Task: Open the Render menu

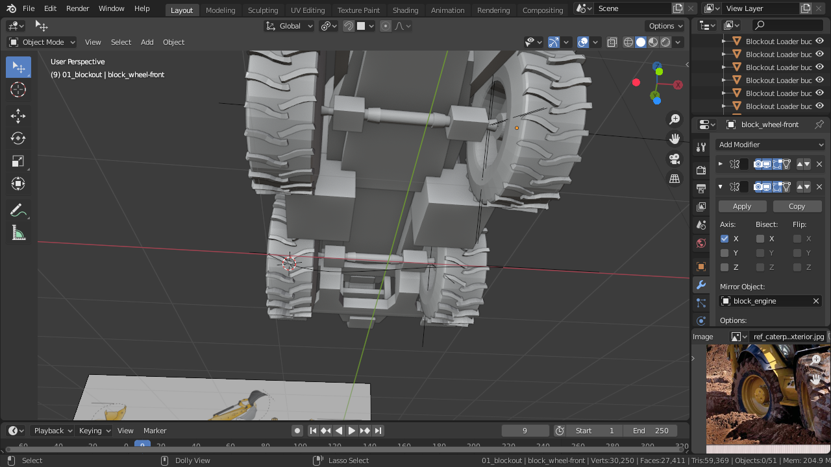Action: pos(78,8)
